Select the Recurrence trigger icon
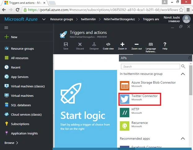Image resolution: width=193 pixels, height=150 pixels. [125, 126]
